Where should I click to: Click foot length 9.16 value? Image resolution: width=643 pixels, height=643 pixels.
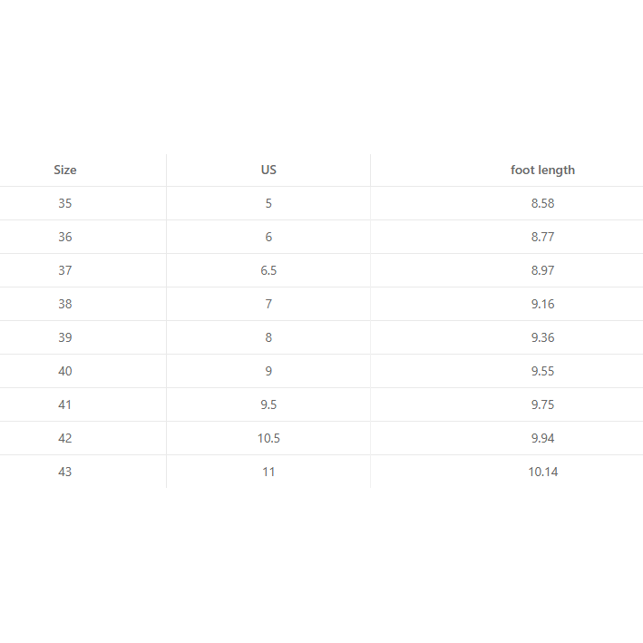[542, 305]
